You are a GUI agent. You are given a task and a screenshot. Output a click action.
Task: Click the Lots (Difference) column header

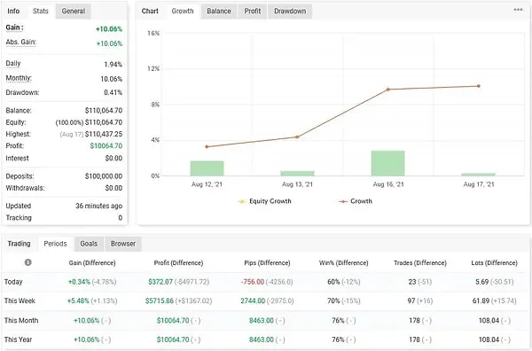(495, 263)
